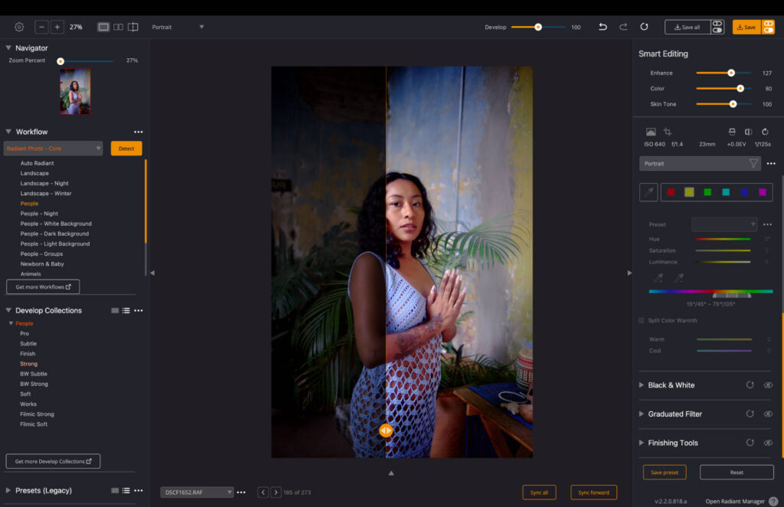
Task: Expand the Presets (Legacy) panel
Action: [x=8, y=490]
